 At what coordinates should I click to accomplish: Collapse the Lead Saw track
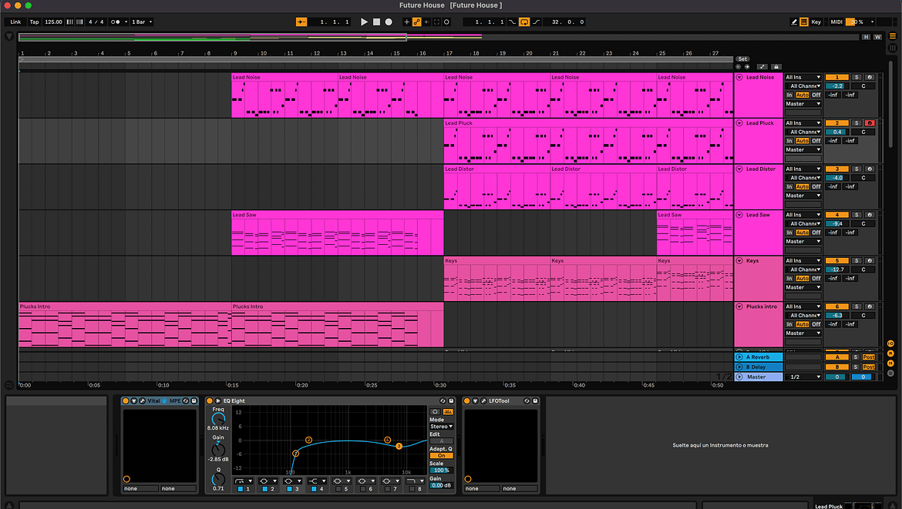[739, 215]
